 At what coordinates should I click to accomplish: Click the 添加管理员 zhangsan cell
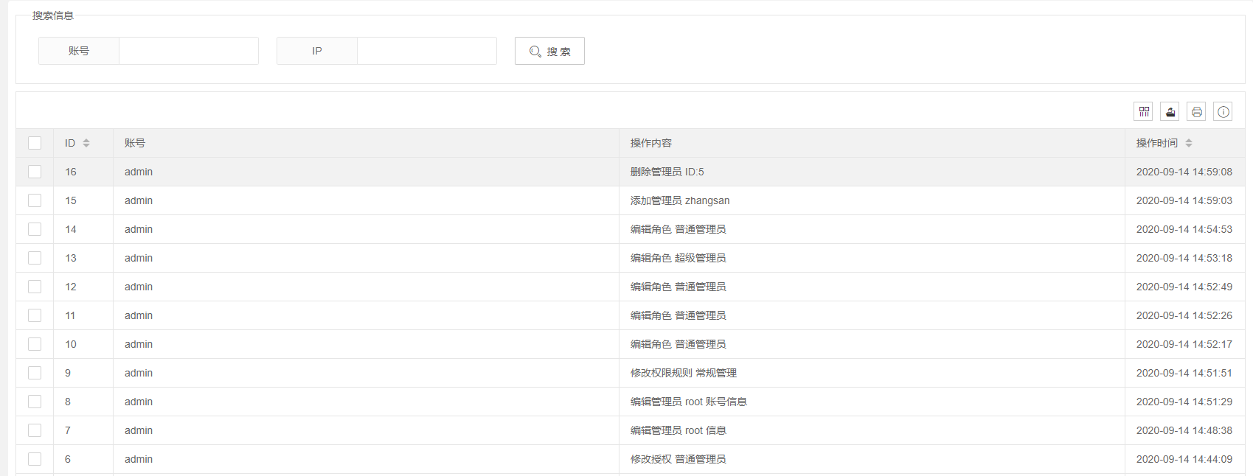pyautogui.click(x=872, y=200)
